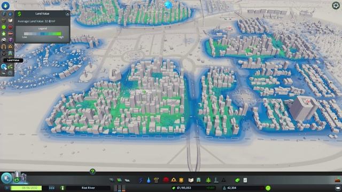
Task: Open the Unique Buildings statue menu
Action: 216,180
